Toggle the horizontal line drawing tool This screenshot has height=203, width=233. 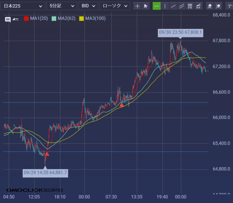157,6
